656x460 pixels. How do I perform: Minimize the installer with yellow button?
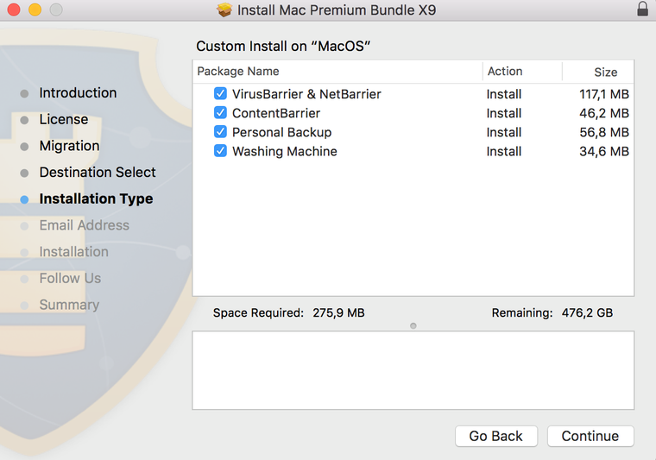(x=35, y=9)
